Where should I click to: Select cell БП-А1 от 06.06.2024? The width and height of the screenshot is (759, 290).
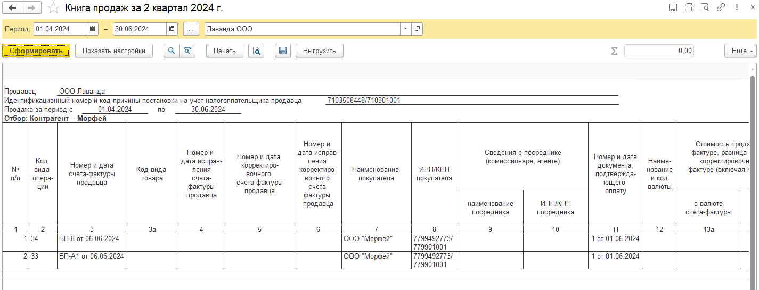92,260
